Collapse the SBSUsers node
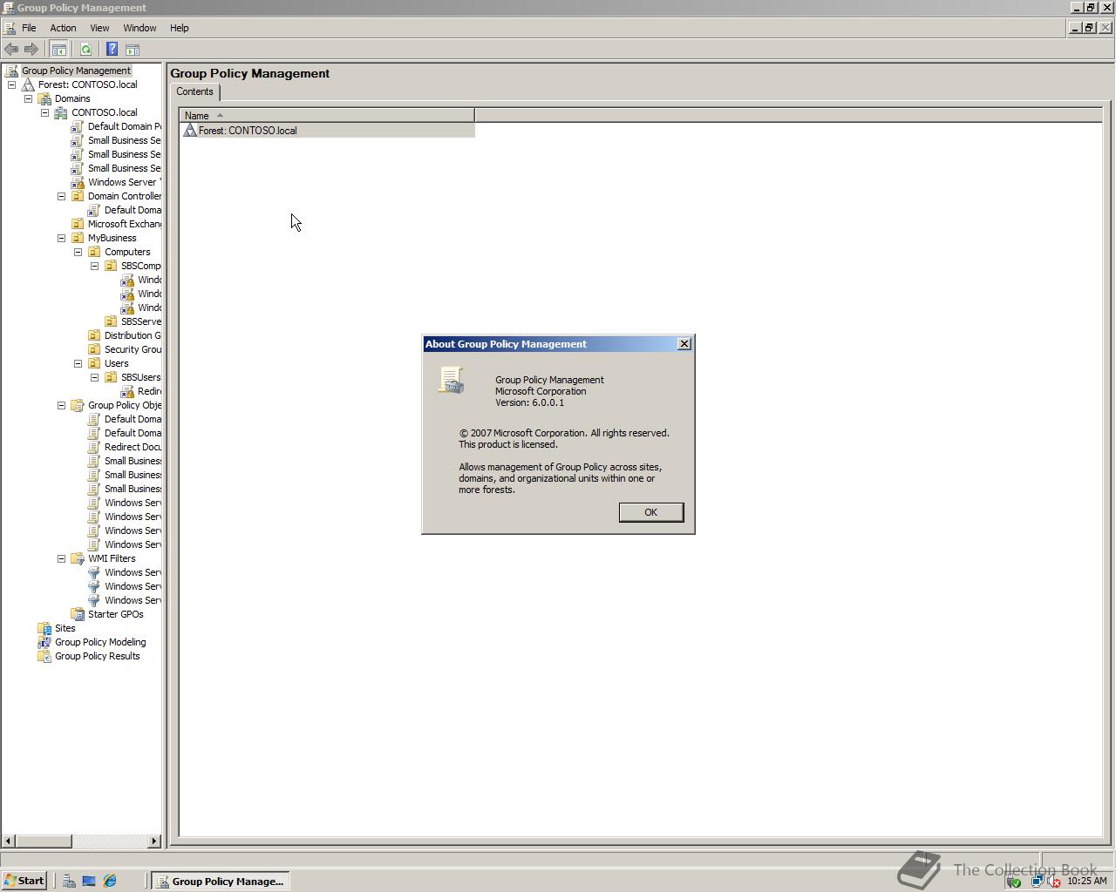The height and width of the screenshot is (892, 1116). click(94, 377)
